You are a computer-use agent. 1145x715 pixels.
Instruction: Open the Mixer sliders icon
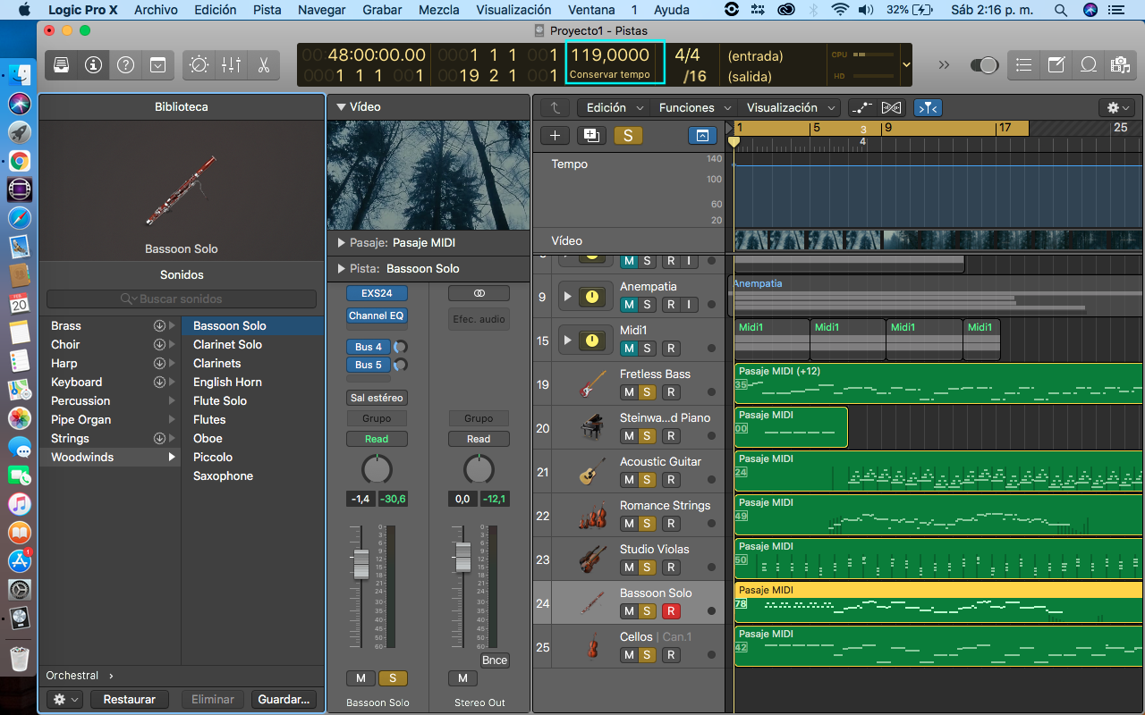(231, 65)
